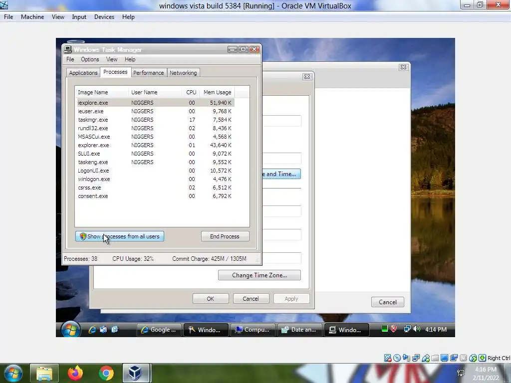The height and width of the screenshot is (383, 511).
Task: Click the VirtualBox network adapters status icon
Action: [416, 358]
